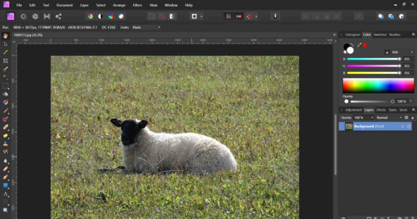Apply Auto Levels adjustment
The image size is (417, 219).
coord(90,16)
